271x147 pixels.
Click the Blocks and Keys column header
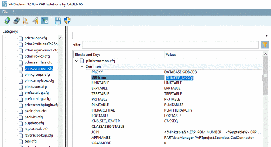[x=119, y=55]
